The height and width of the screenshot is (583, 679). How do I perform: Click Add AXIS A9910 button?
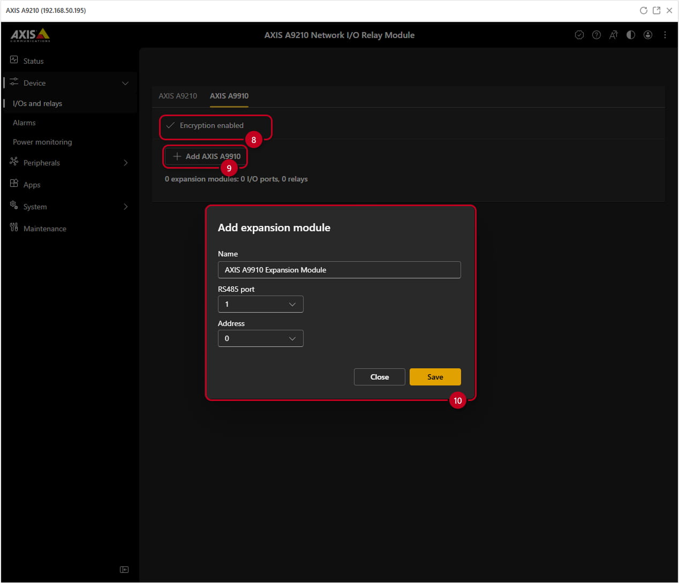click(206, 156)
